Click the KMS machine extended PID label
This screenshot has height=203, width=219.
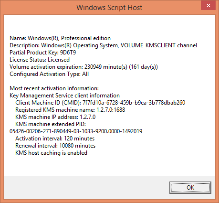pyautogui.click(x=51, y=124)
